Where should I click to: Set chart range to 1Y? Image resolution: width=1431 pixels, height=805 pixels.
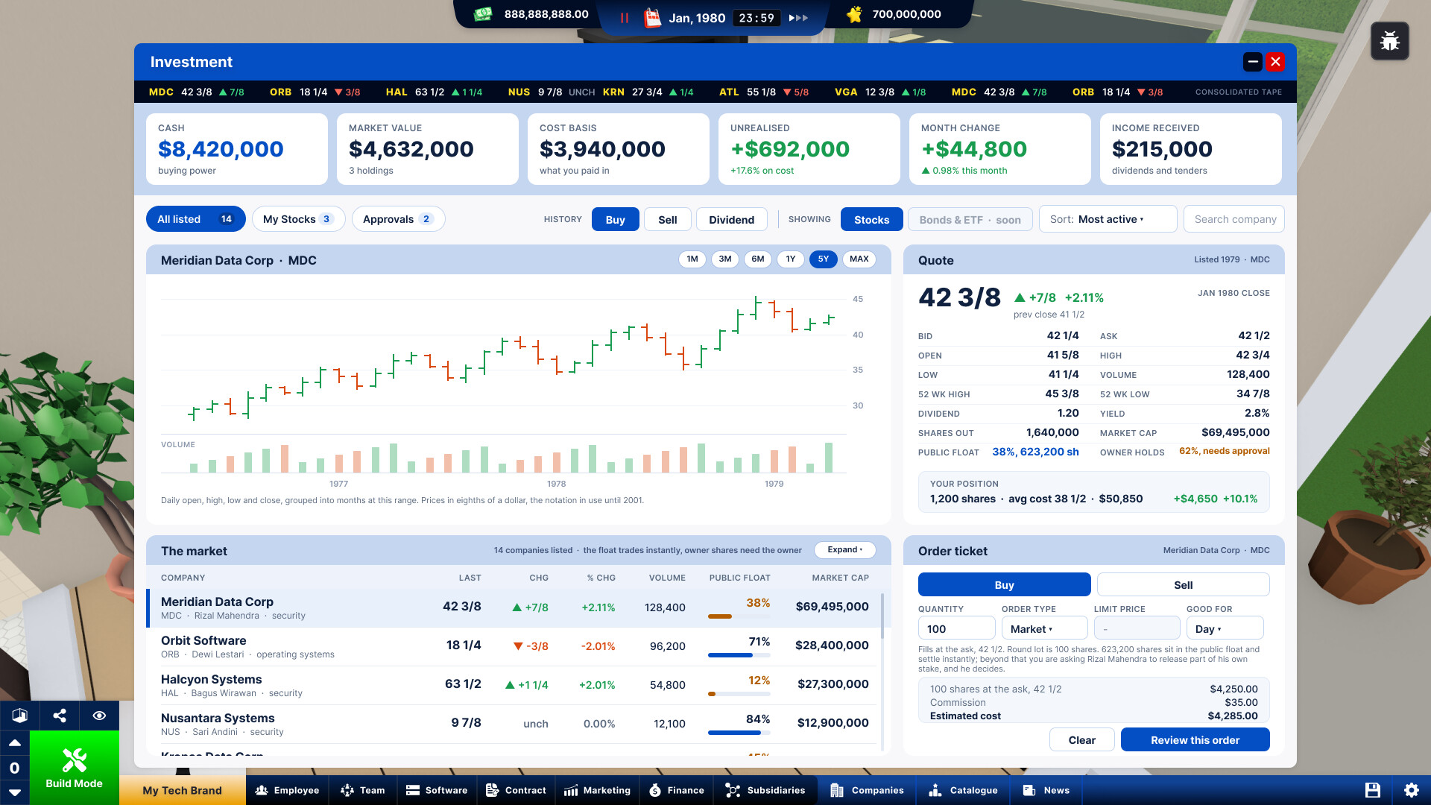[791, 259]
